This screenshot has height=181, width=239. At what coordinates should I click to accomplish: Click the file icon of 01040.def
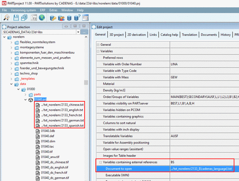tap(38, 137)
